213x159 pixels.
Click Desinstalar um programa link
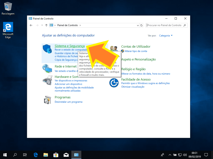pos(69,102)
